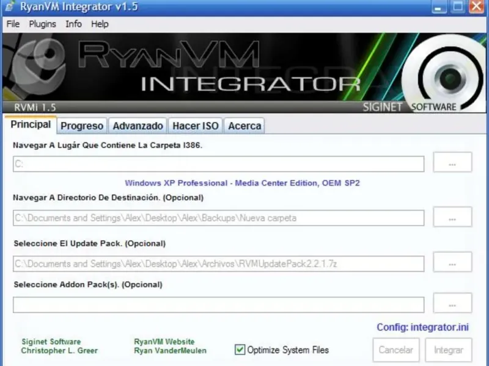Click the Cancelar button

tap(396, 350)
